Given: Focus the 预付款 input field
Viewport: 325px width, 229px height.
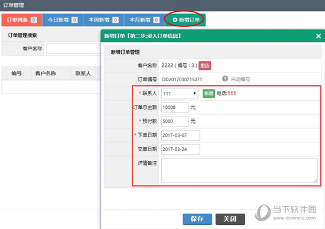Looking at the screenshot, I should pyautogui.click(x=175, y=121).
